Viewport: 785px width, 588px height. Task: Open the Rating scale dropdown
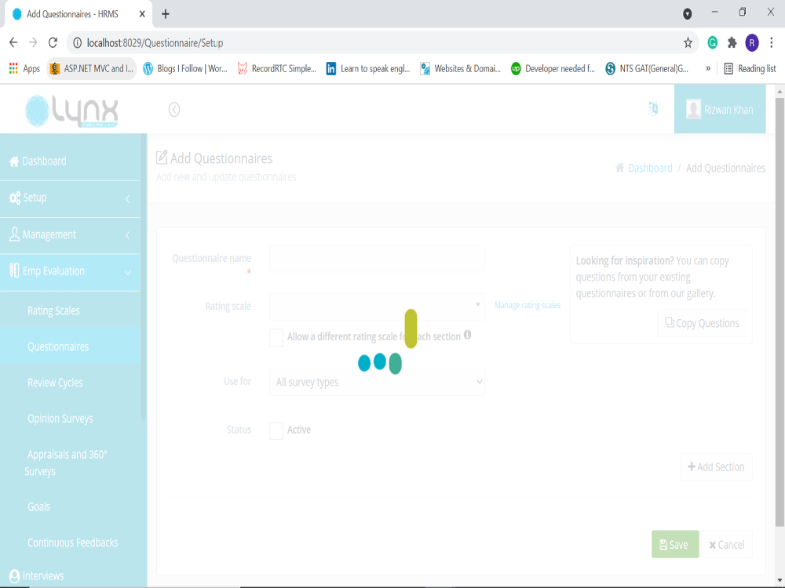click(377, 306)
